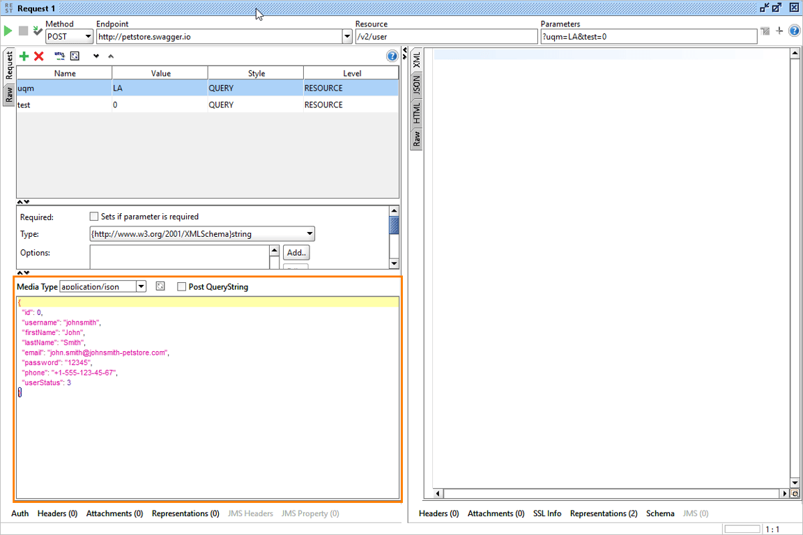803x535 pixels.
Task: Open help for the parameters table
Action: pos(392,56)
